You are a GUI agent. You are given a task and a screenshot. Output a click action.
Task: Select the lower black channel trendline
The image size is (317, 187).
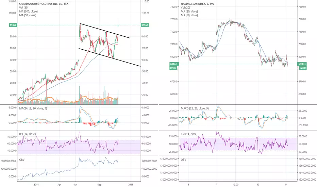coord(110,57)
